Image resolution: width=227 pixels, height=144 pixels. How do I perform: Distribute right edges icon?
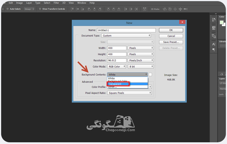(x=136, y=9)
